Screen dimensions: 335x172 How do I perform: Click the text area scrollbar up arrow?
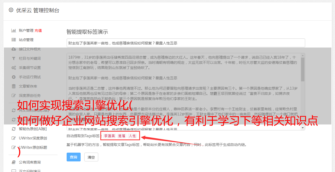tap(303, 56)
